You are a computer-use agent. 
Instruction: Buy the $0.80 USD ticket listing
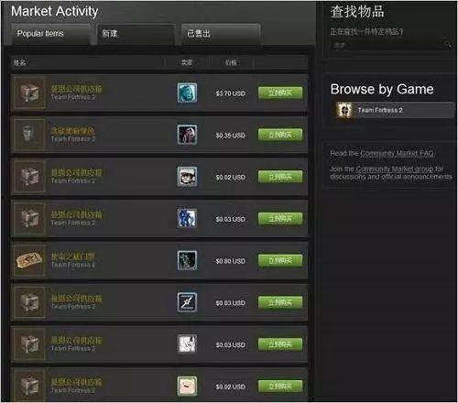click(x=280, y=260)
